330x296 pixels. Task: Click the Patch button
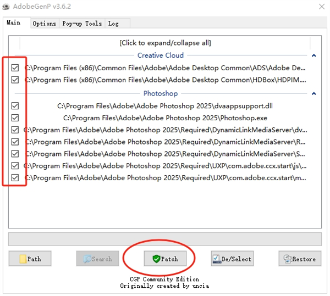click(165, 259)
